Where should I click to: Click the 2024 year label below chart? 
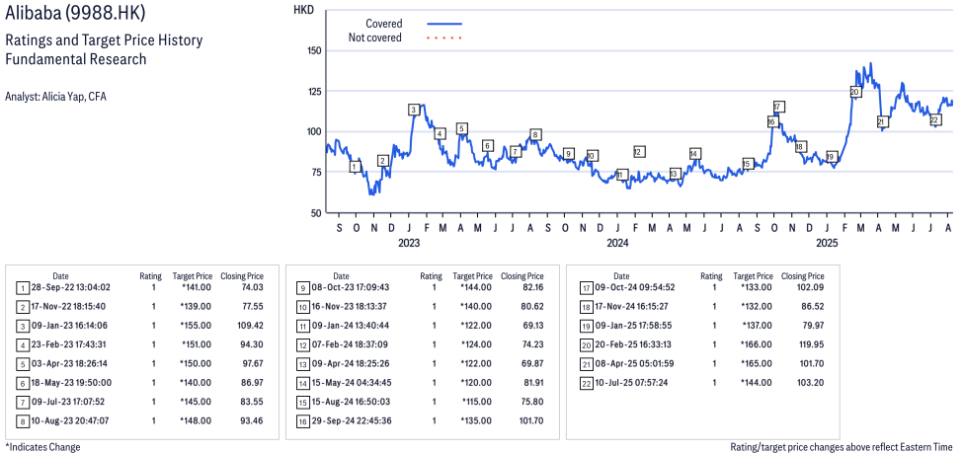click(617, 243)
